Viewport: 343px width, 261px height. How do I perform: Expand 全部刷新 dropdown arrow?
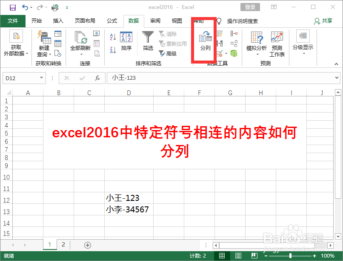pyautogui.click(x=81, y=54)
